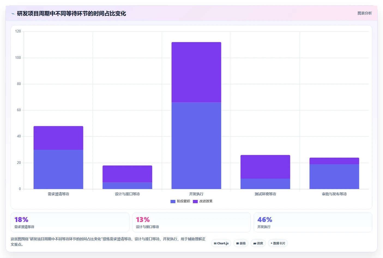Select the 数据卡片 tag chip

tap(278, 243)
